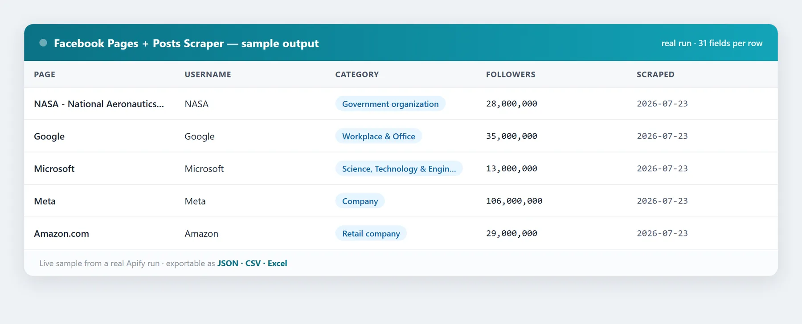Image resolution: width=802 pixels, height=324 pixels.
Task: Open the Excel export link
Action: 277,263
